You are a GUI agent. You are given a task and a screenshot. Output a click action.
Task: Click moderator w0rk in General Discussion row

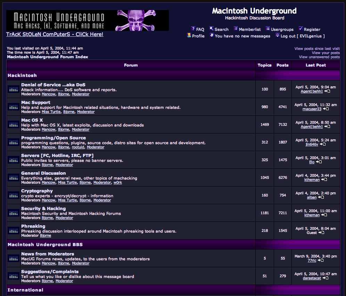tap(118, 182)
